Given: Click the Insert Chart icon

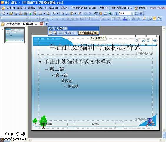Looking at the screenshot, I should [101, 14].
